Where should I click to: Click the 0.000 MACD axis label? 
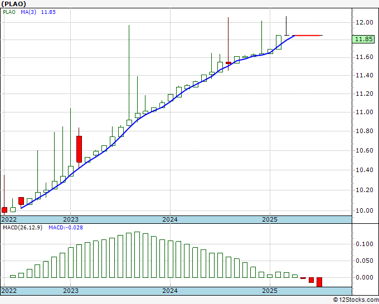[x=365, y=277]
